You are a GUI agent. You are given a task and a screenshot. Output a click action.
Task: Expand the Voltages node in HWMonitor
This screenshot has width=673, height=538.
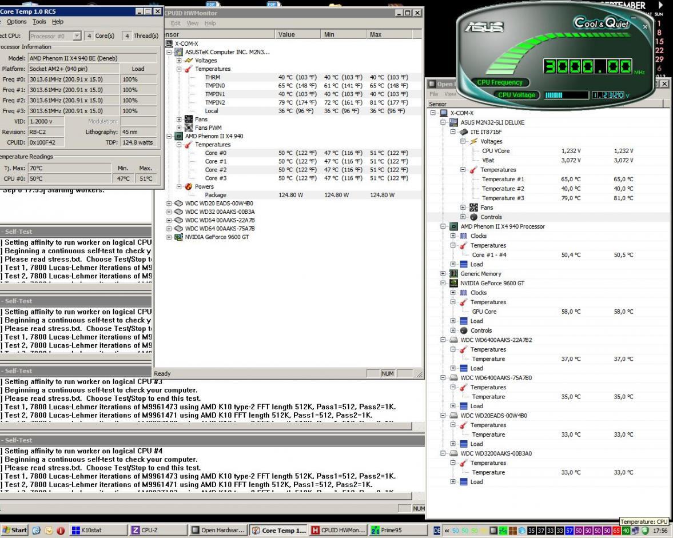(179, 61)
